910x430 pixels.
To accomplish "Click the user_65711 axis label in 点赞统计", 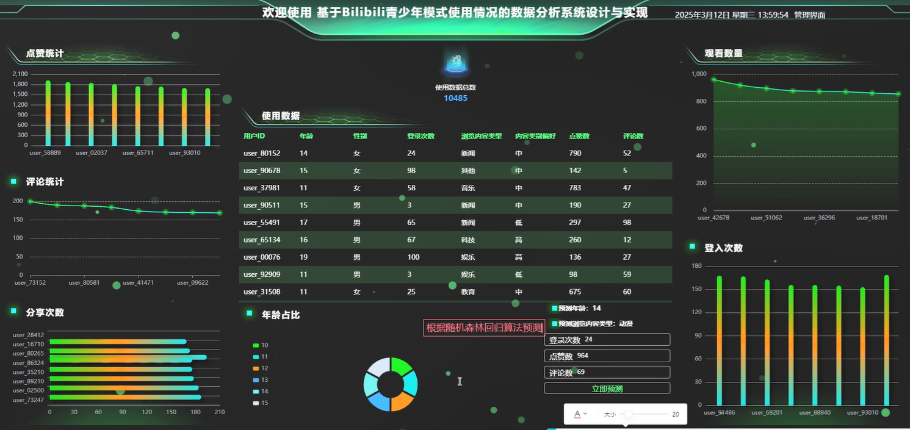I will point(138,153).
